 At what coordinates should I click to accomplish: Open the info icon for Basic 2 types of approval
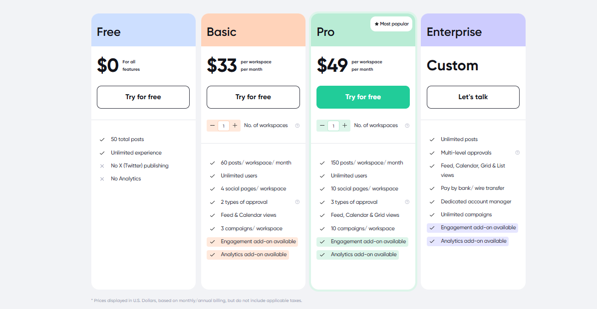[298, 202]
